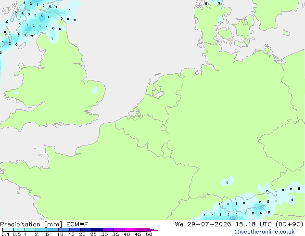
Task: Select legend swatch between 0.1 and 0.5
Action: 8,230
